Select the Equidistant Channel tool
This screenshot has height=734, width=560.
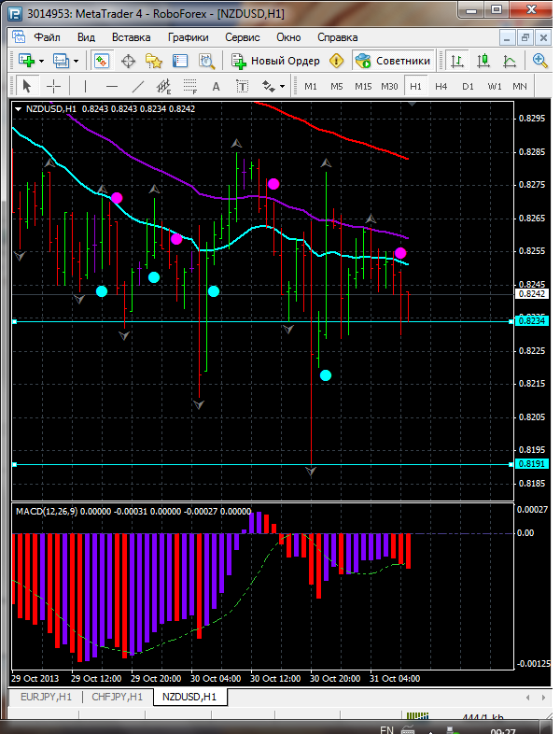(x=163, y=86)
